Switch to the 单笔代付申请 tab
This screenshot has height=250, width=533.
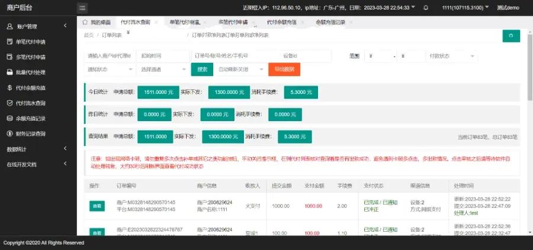coord(185,22)
